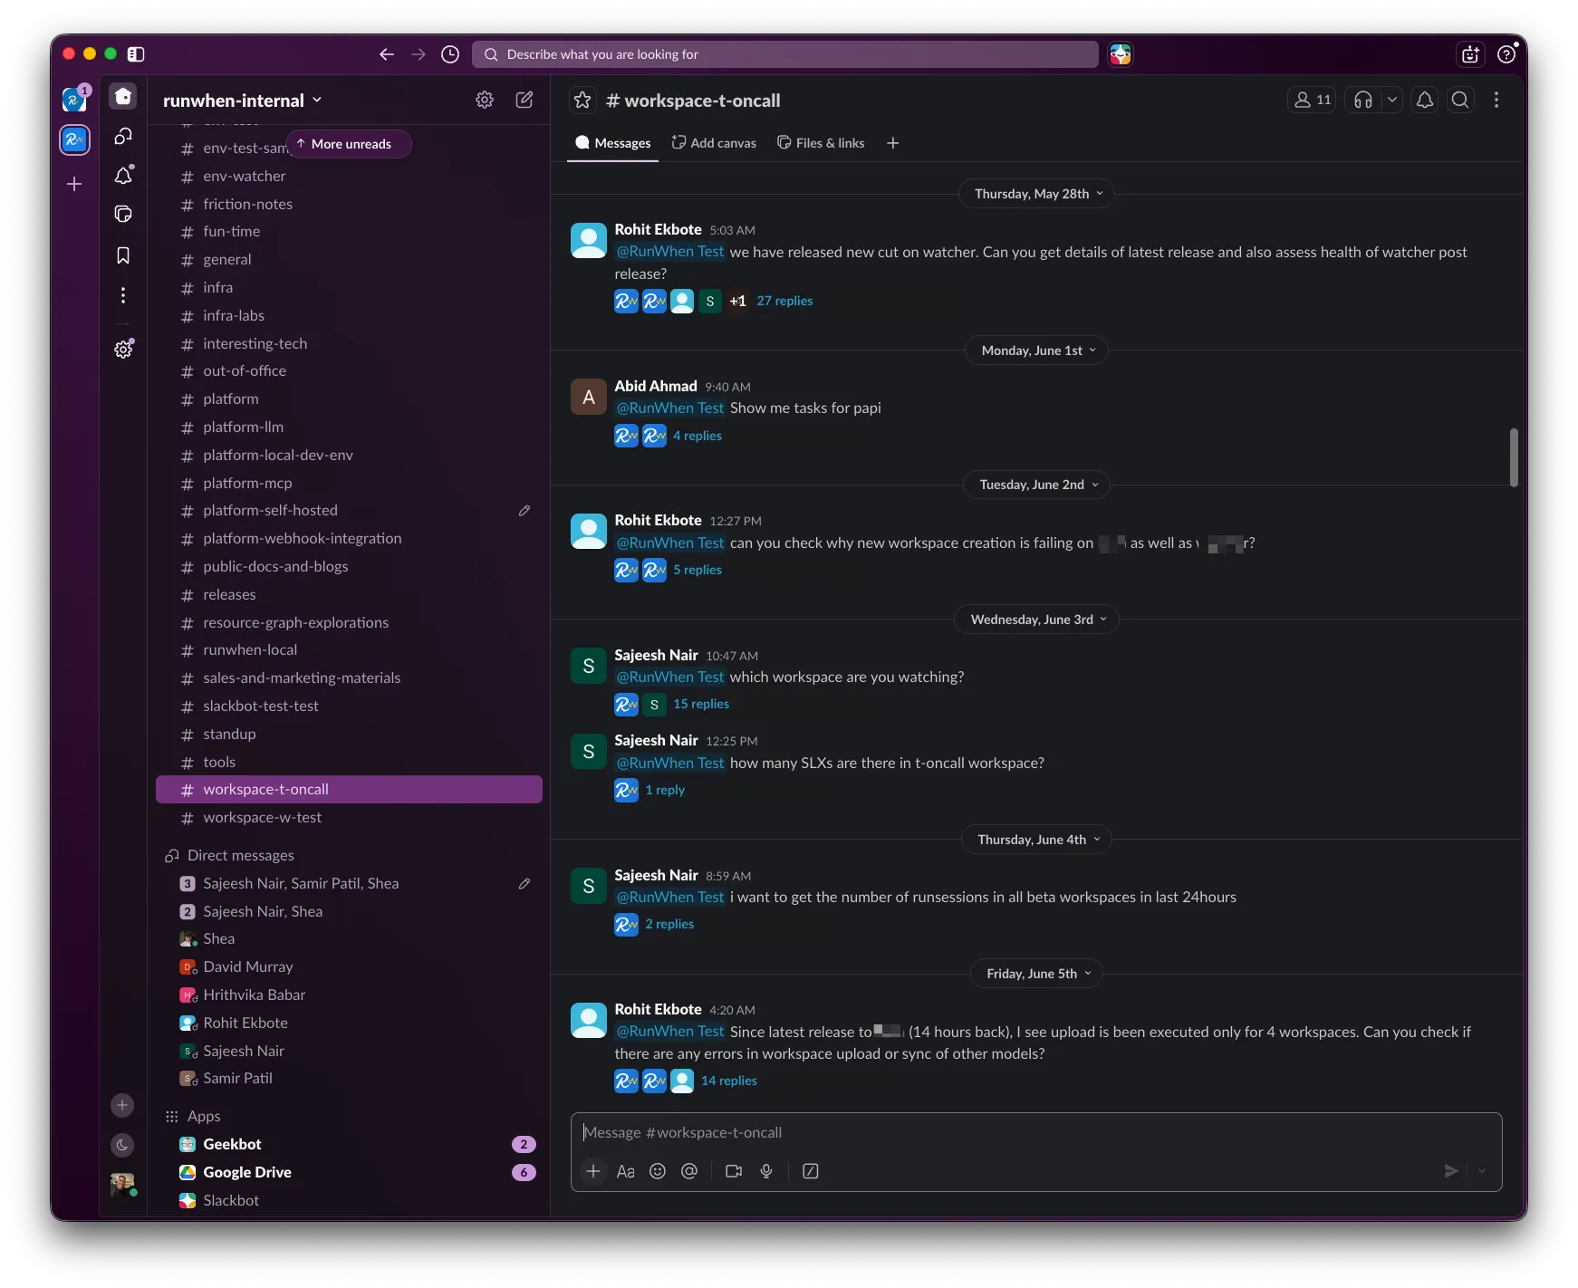Expand the runwhen-internal workspace menu
Screen dimensions: 1578x1288
point(242,101)
